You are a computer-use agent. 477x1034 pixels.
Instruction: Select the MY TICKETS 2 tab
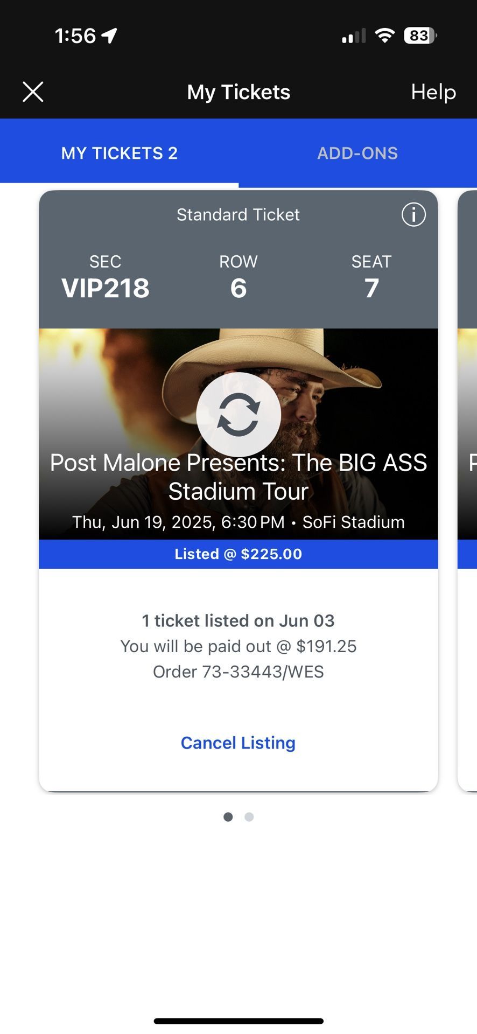coord(119,153)
